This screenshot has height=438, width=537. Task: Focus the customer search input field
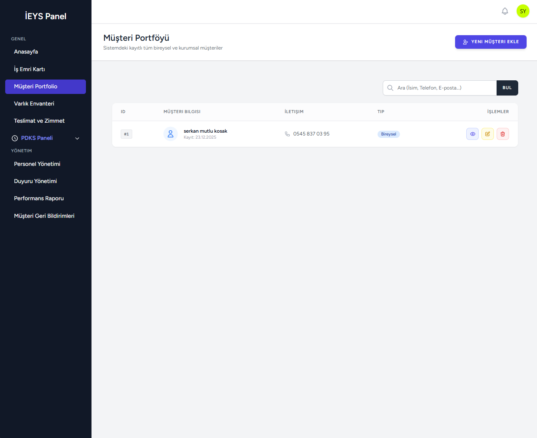click(x=444, y=88)
